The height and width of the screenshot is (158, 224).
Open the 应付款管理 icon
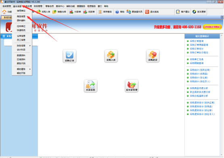(132, 86)
